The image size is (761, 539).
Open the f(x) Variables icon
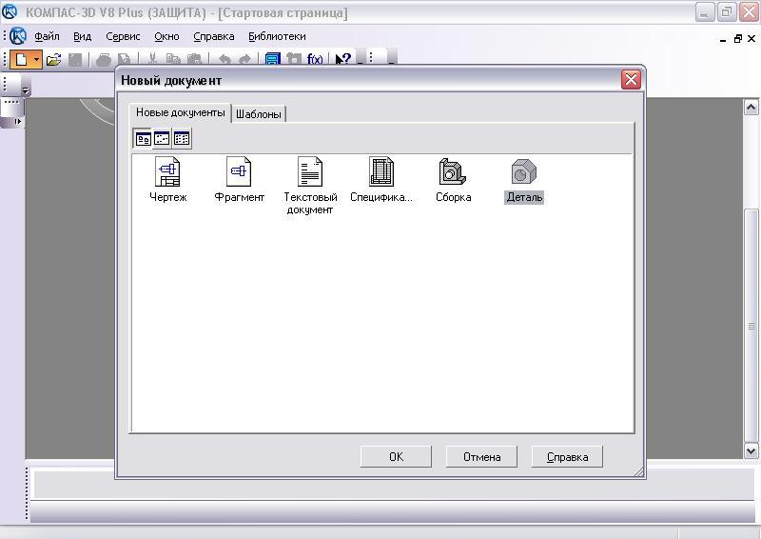point(315,60)
